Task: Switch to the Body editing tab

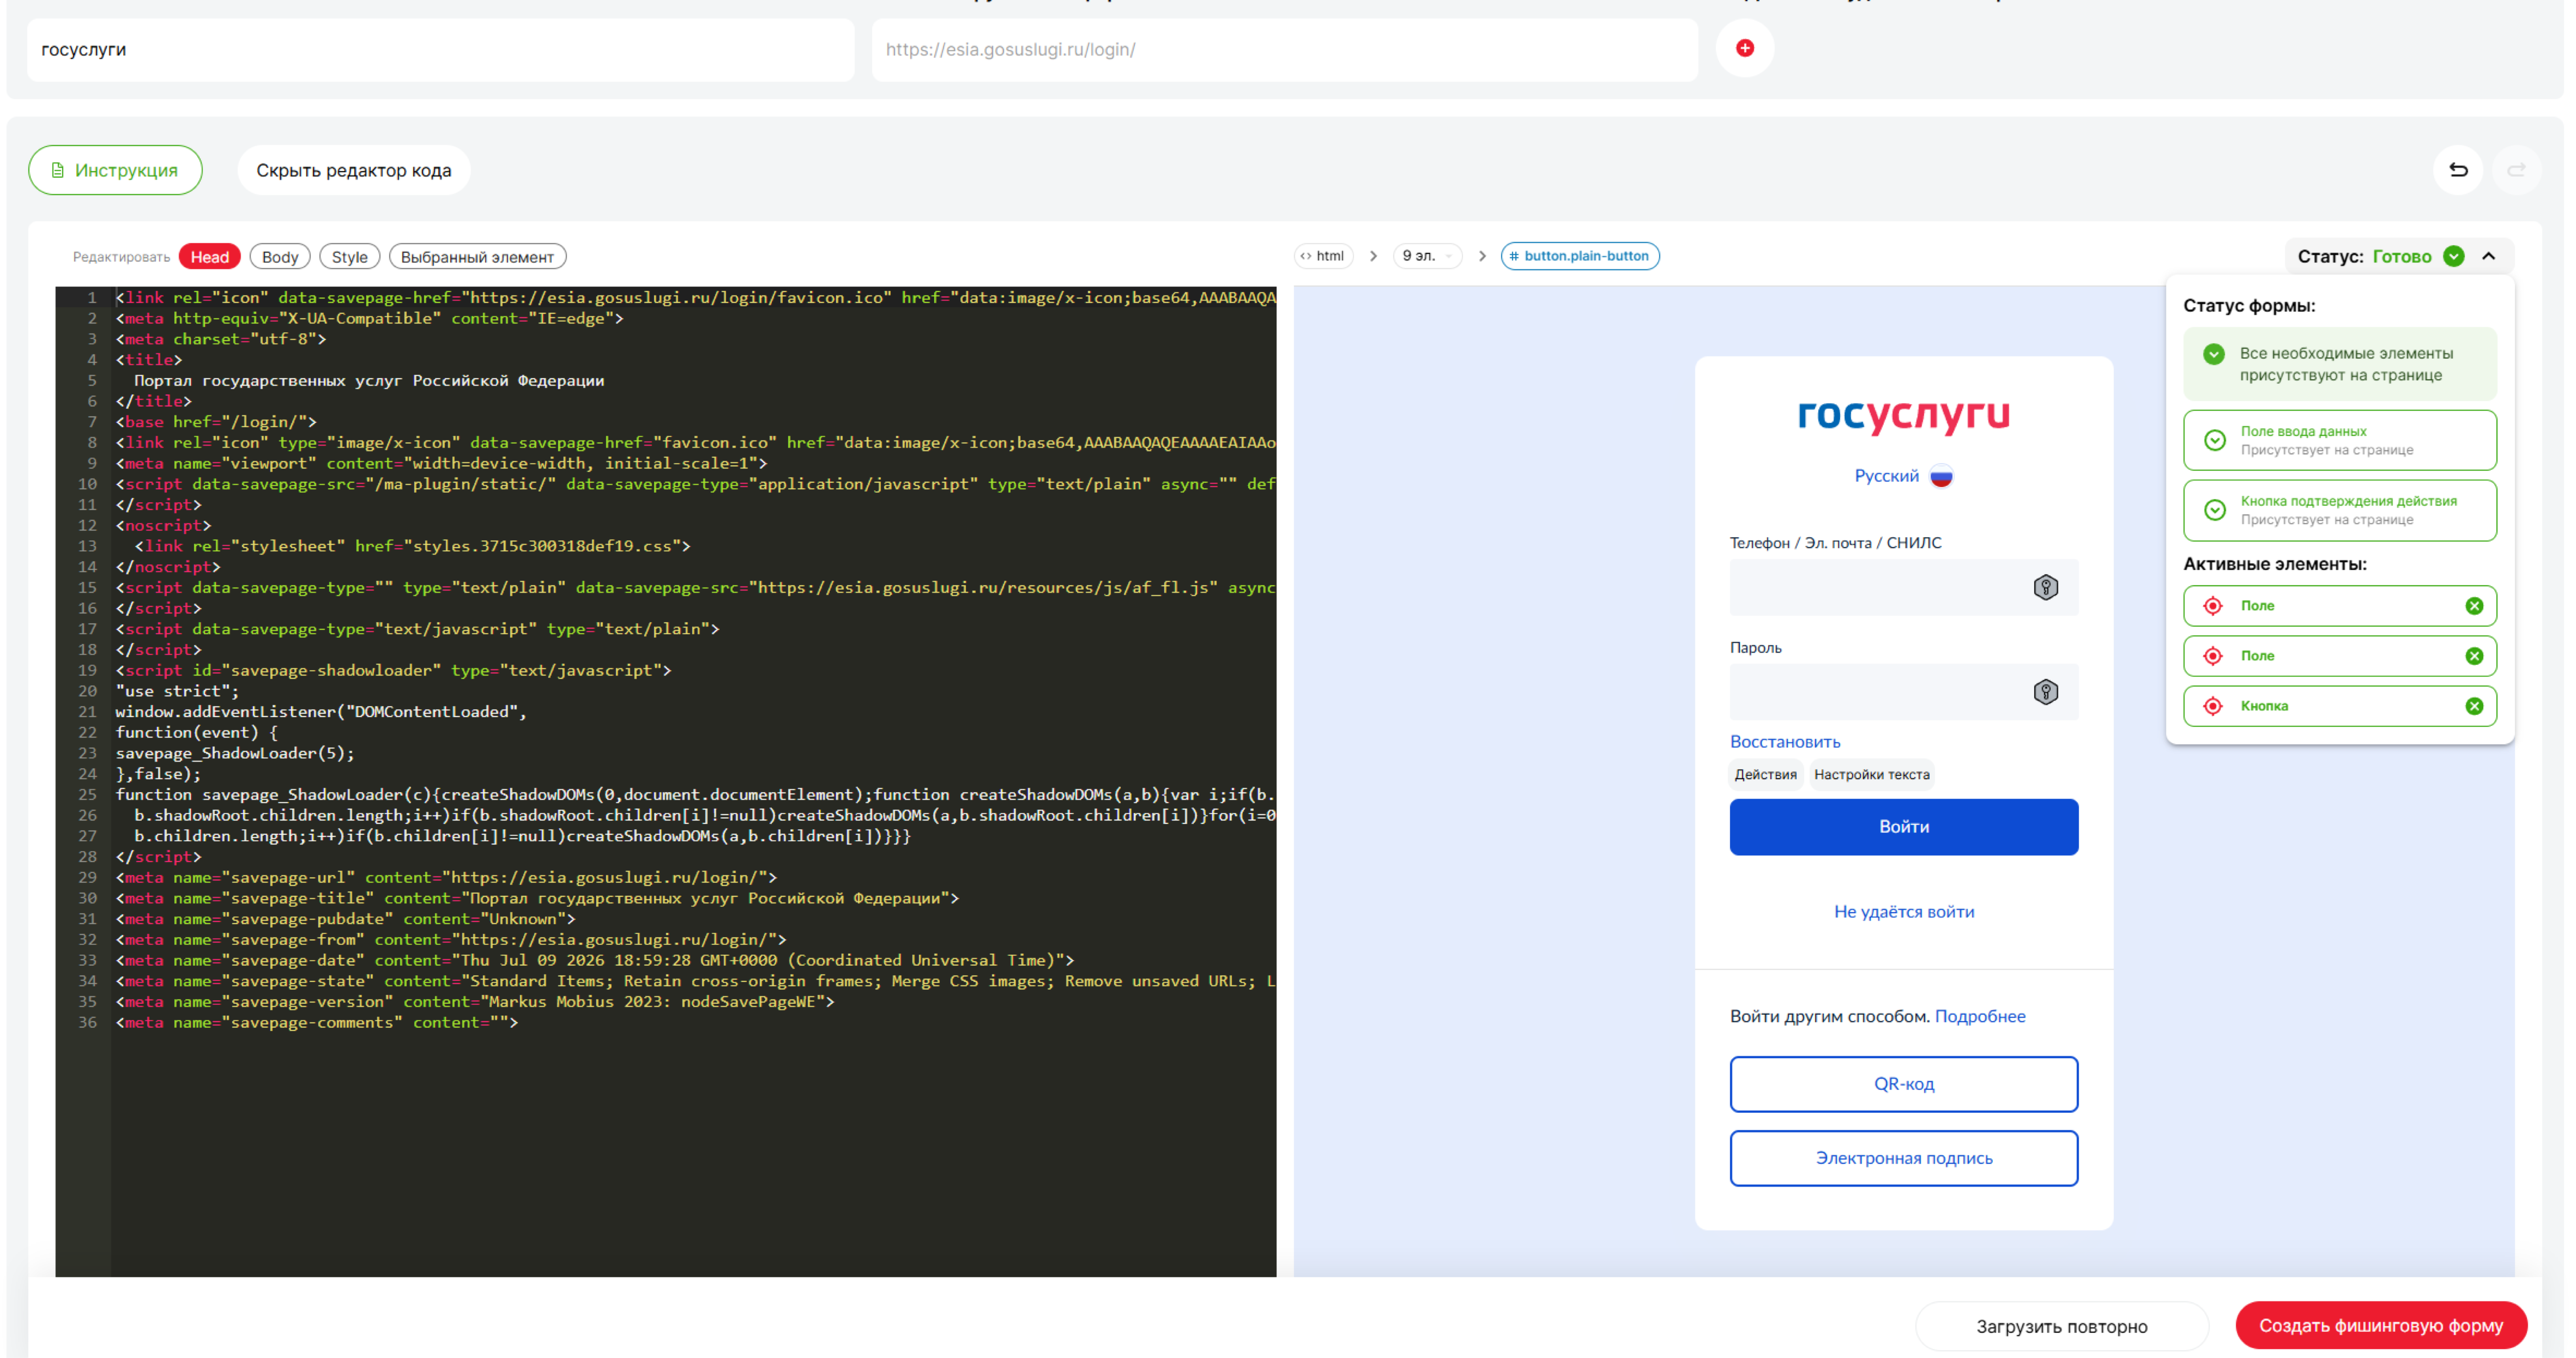Action: click(280, 257)
